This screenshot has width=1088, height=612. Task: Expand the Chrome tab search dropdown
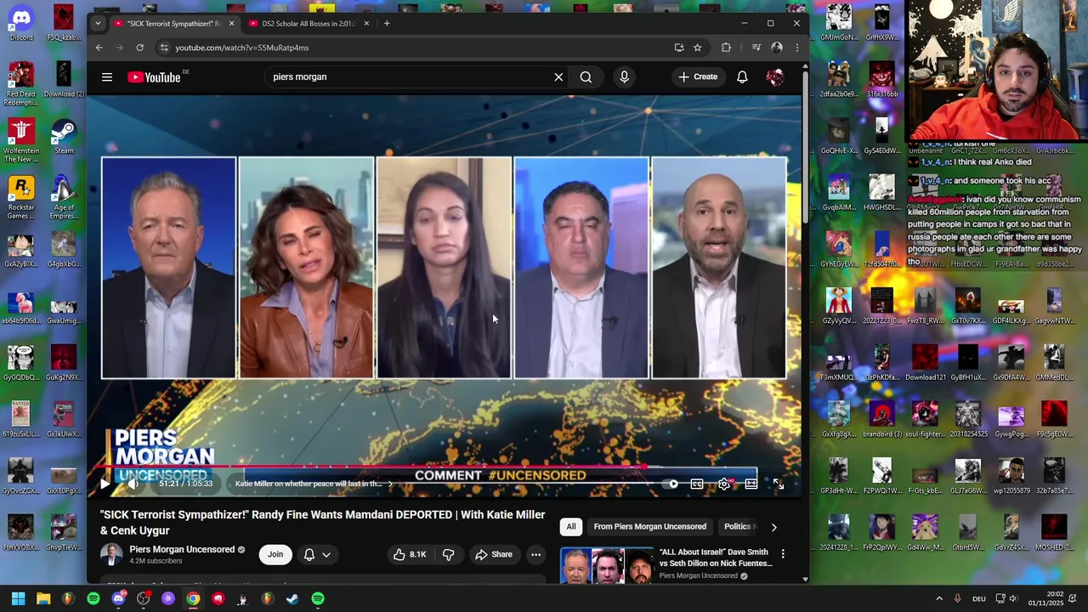pos(98,24)
